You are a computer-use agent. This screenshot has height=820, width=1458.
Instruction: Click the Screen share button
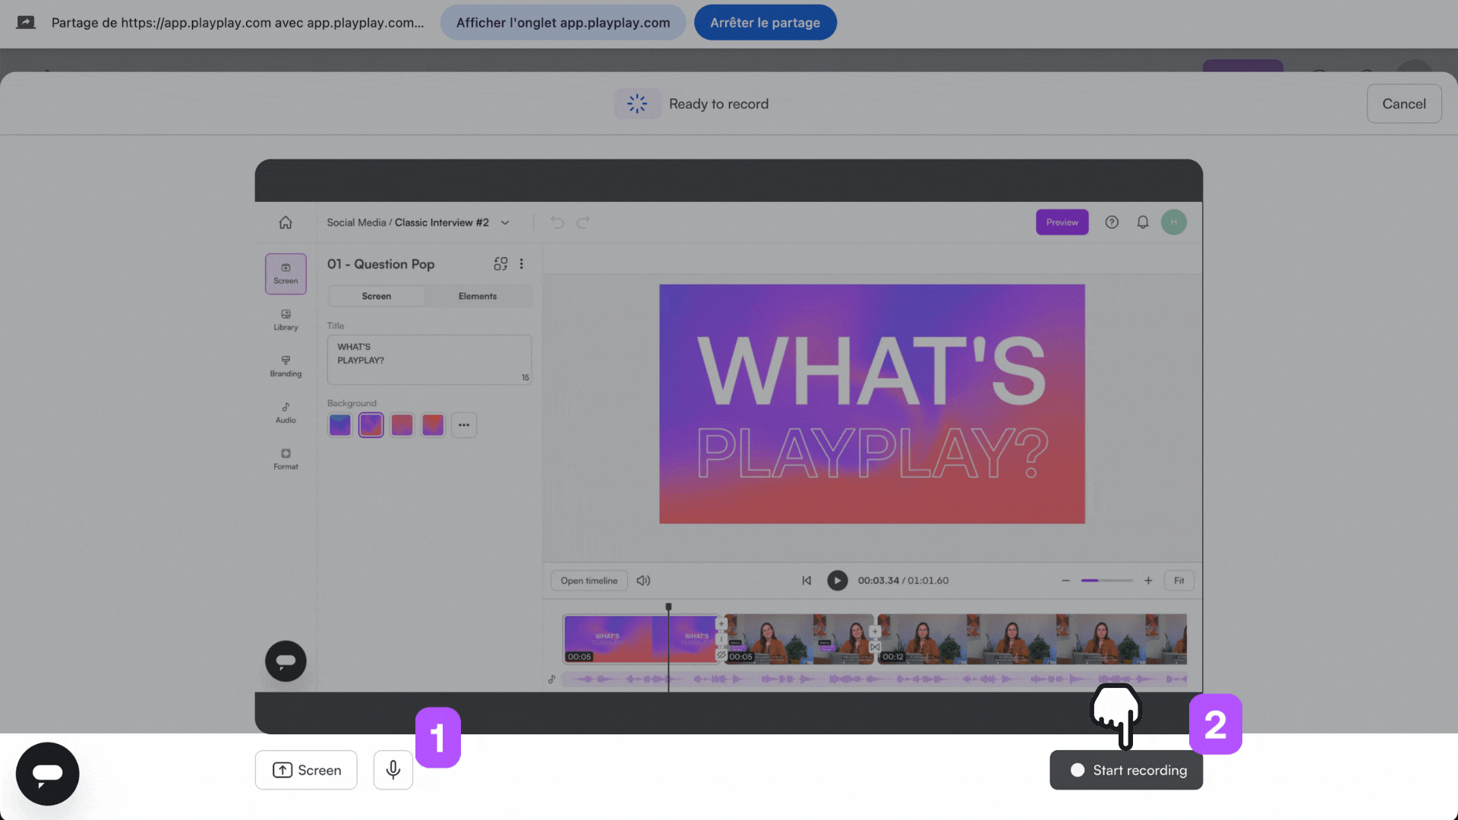tap(306, 770)
